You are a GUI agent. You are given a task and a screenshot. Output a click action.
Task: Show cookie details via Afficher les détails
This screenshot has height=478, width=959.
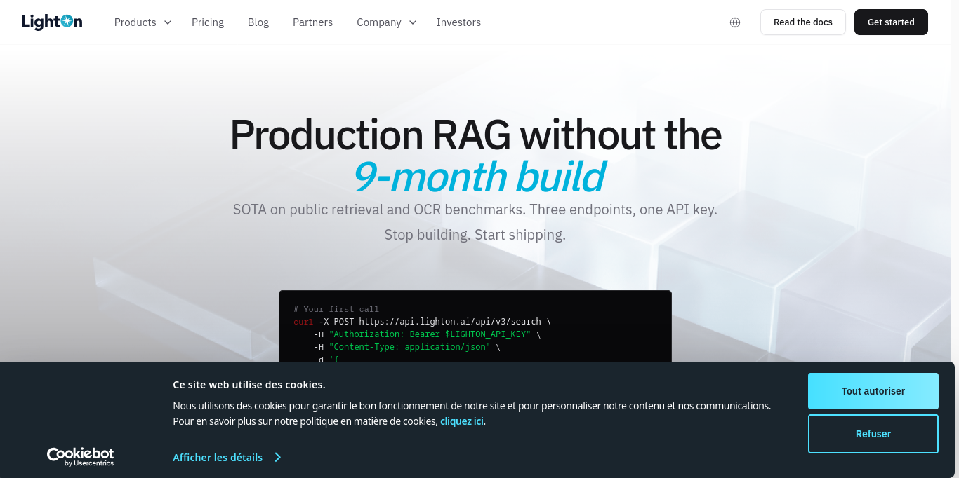(218, 457)
